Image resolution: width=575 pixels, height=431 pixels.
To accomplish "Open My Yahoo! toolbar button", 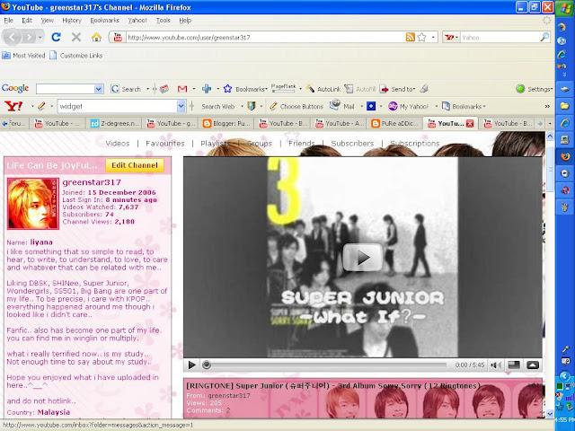I will [408, 106].
